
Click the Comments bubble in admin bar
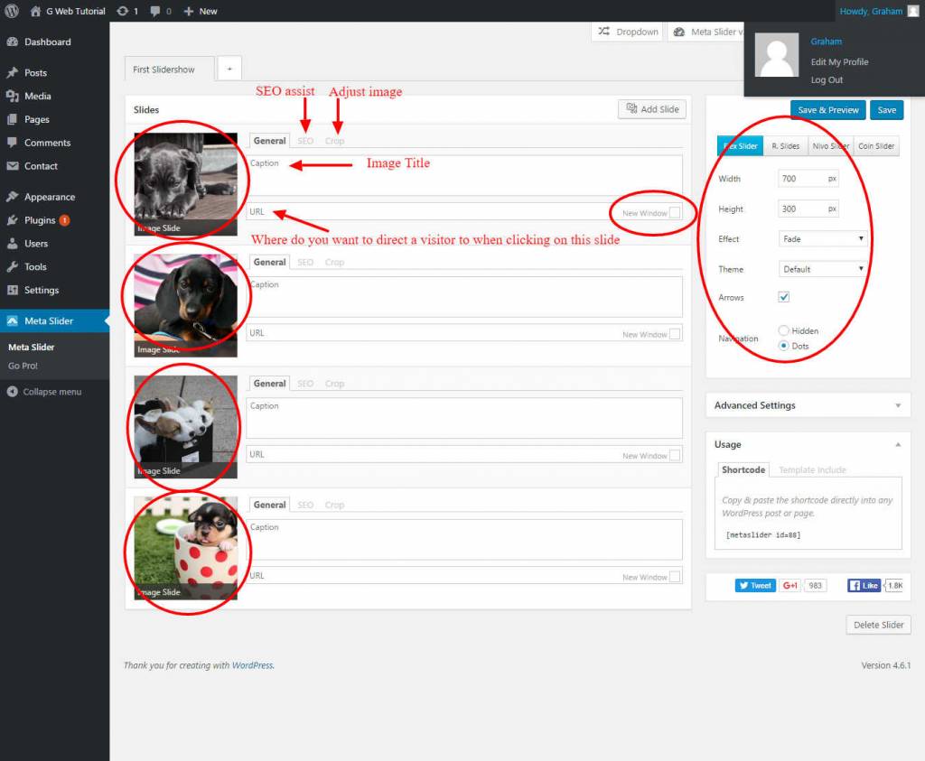(x=157, y=11)
